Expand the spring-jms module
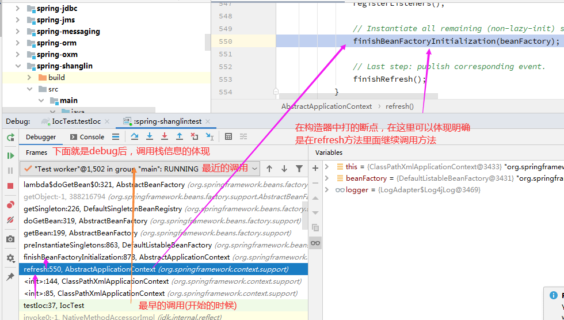Viewport: 564px width, 320px height. point(17,20)
